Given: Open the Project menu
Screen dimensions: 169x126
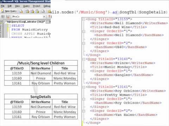Looking at the screenshot, I should (x=36, y=6).
